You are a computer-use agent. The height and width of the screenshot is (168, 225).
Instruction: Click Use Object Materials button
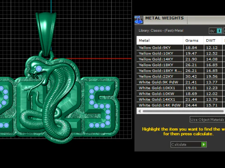(x=207, y=119)
